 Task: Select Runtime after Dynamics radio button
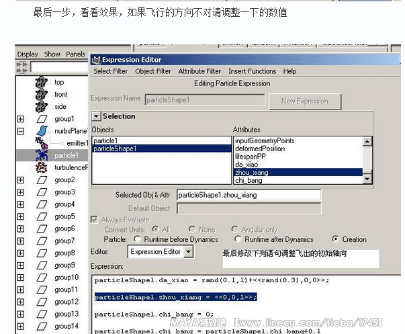pyautogui.click(x=238, y=239)
